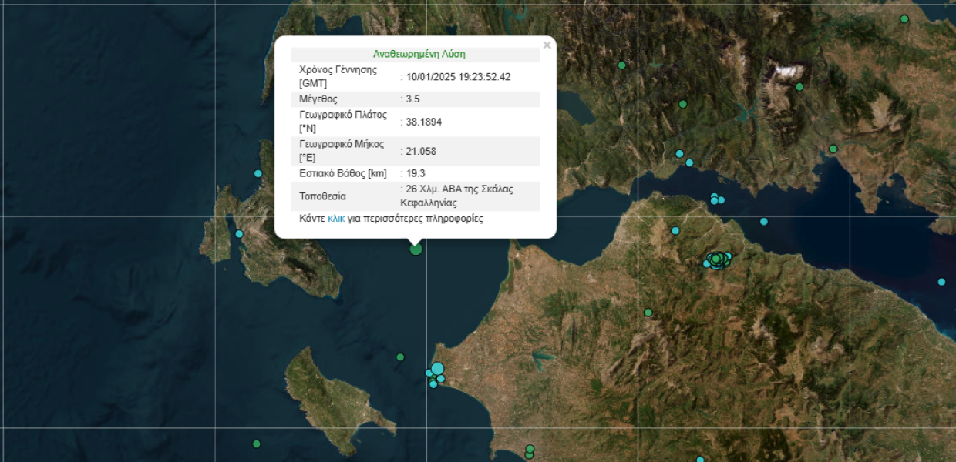
Task: Select the 'Τοποθεσία' row label
Action: [322, 196]
